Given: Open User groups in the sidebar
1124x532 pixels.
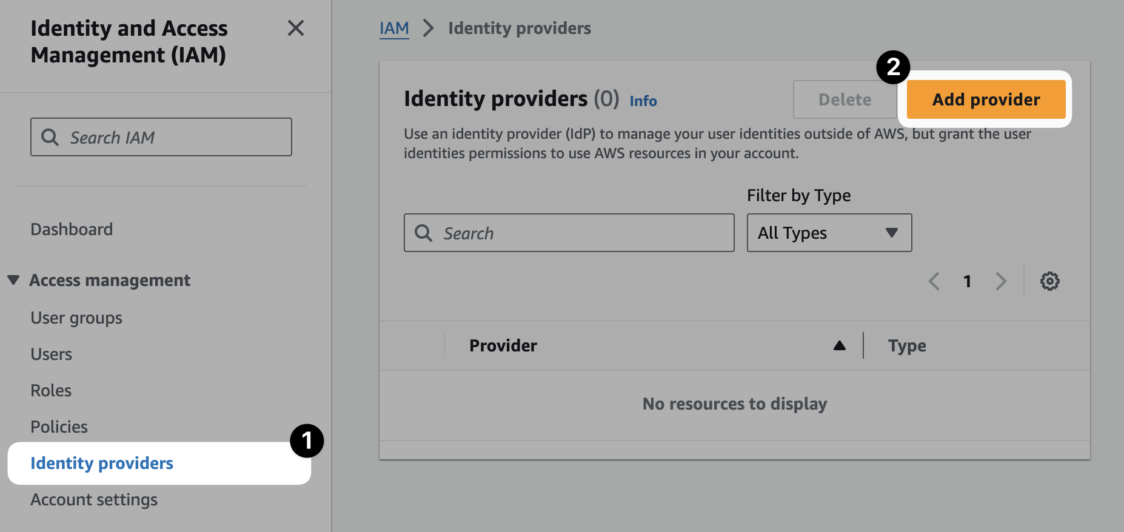Looking at the screenshot, I should 76,318.
